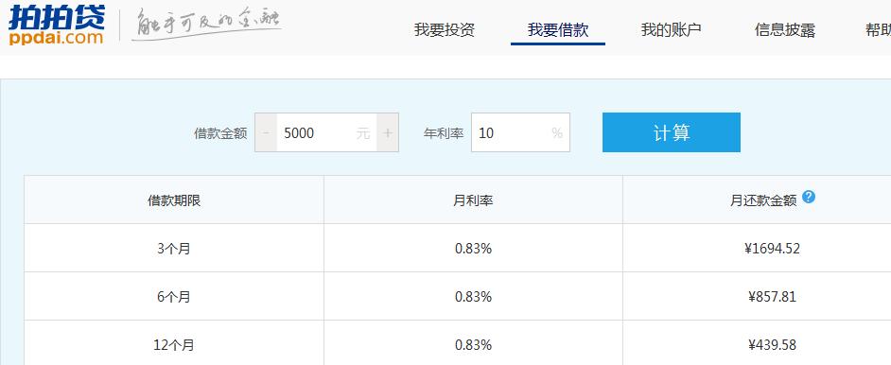
Task: Open the ppdai.com logo homepage link
Action: point(56,25)
